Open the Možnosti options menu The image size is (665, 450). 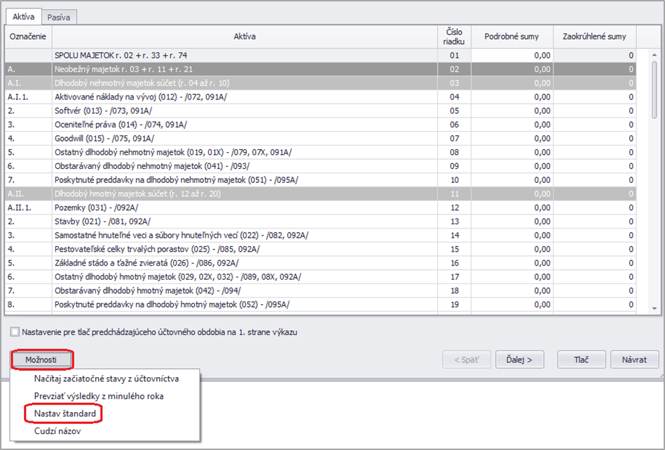tap(42, 360)
